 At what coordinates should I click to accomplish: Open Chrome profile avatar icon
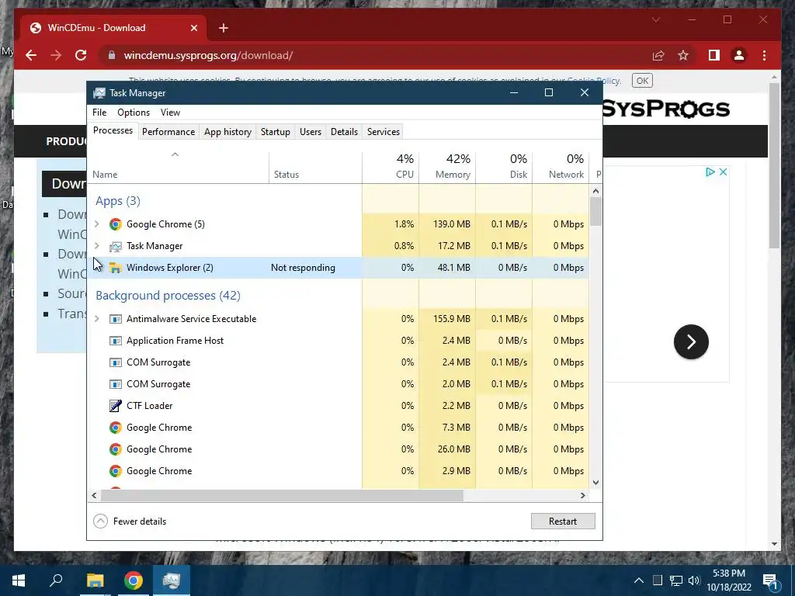click(739, 55)
